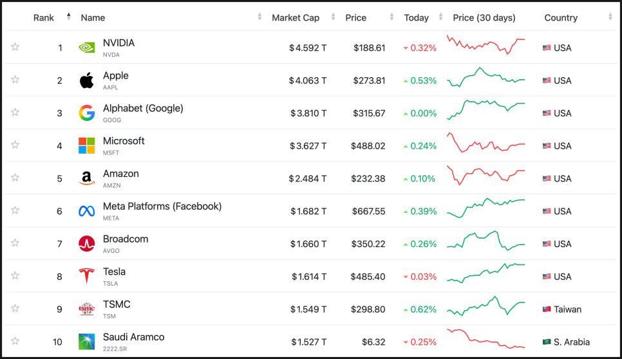Click the Alphabet Google logo

[x=87, y=113]
